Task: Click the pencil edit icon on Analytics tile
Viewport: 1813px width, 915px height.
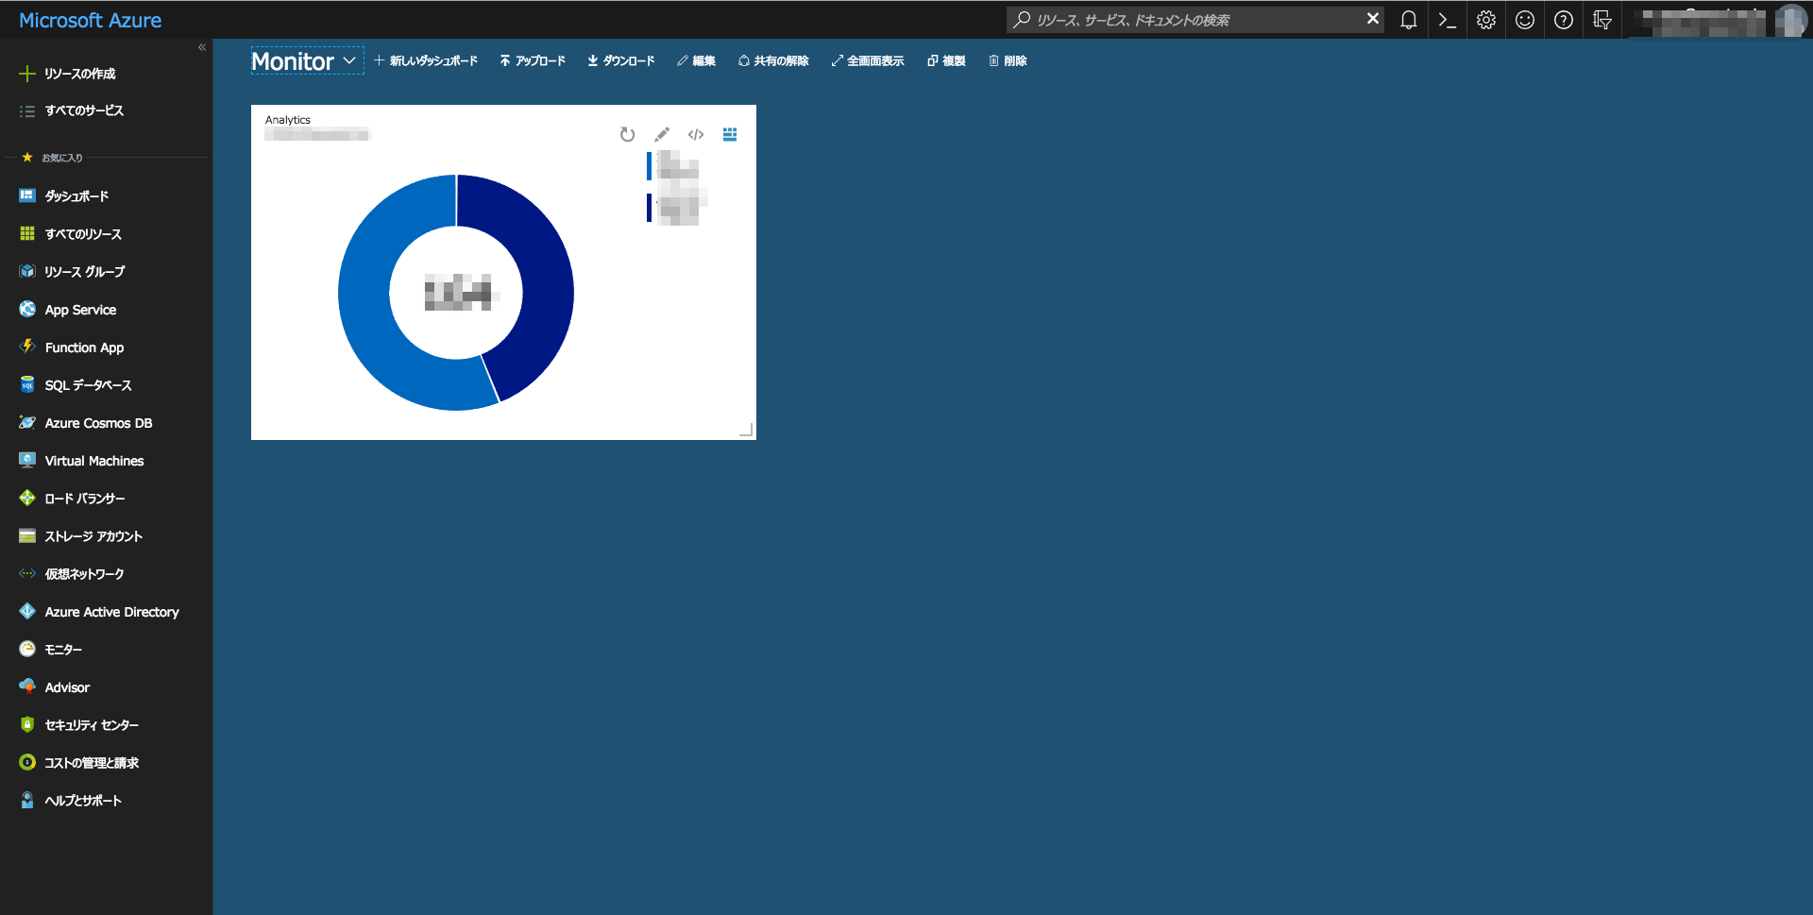Action: click(x=662, y=134)
